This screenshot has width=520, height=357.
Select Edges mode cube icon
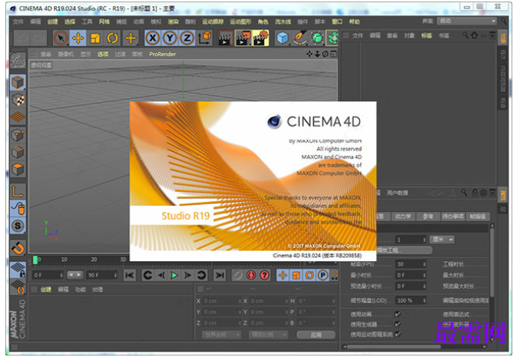[18, 152]
